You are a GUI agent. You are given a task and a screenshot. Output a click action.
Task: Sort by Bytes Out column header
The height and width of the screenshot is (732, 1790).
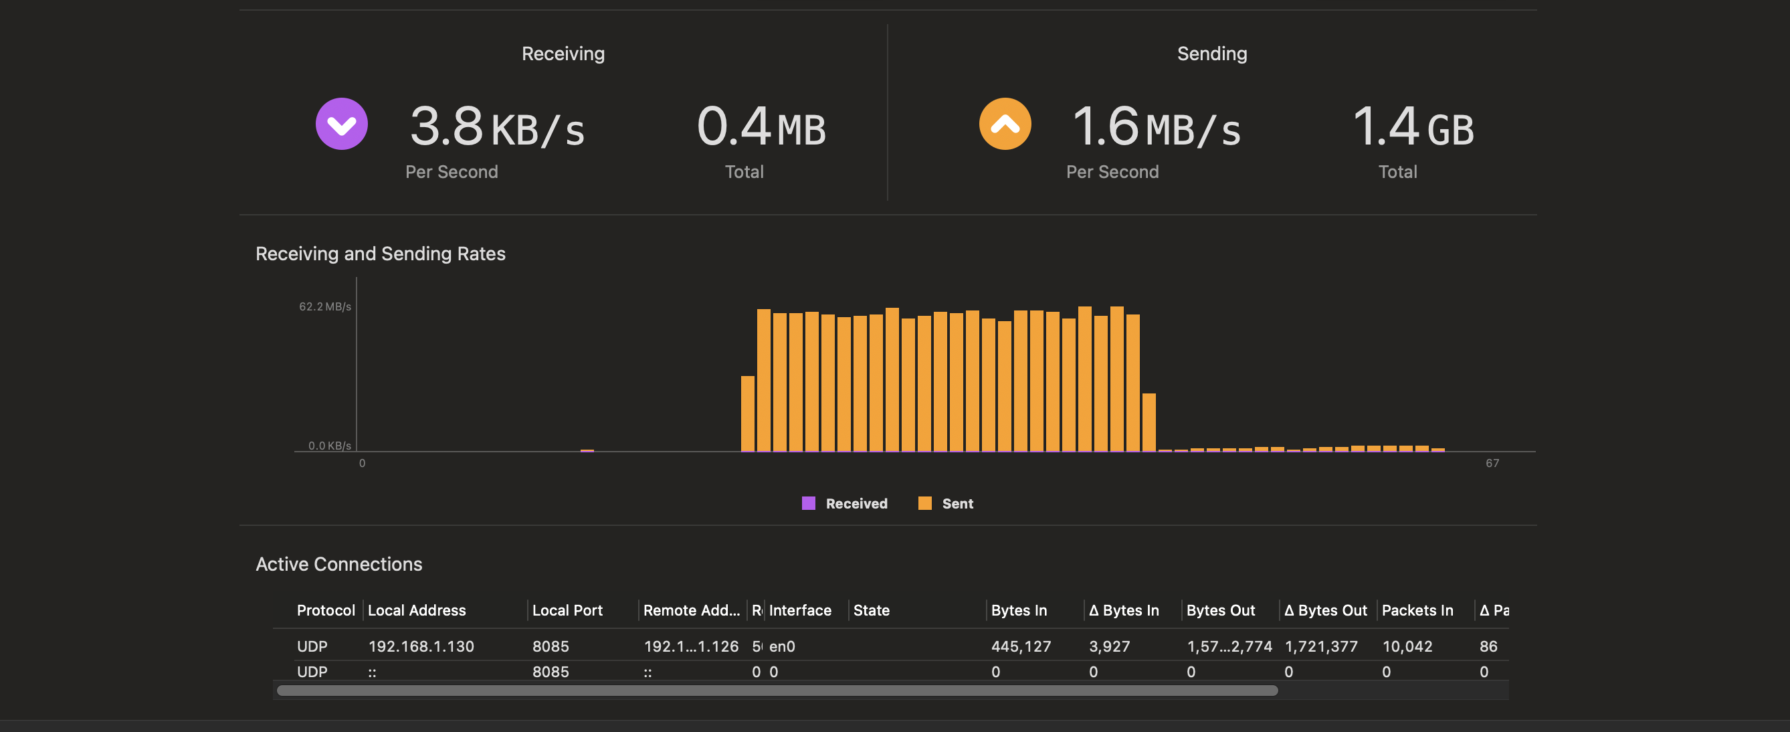click(x=1221, y=610)
